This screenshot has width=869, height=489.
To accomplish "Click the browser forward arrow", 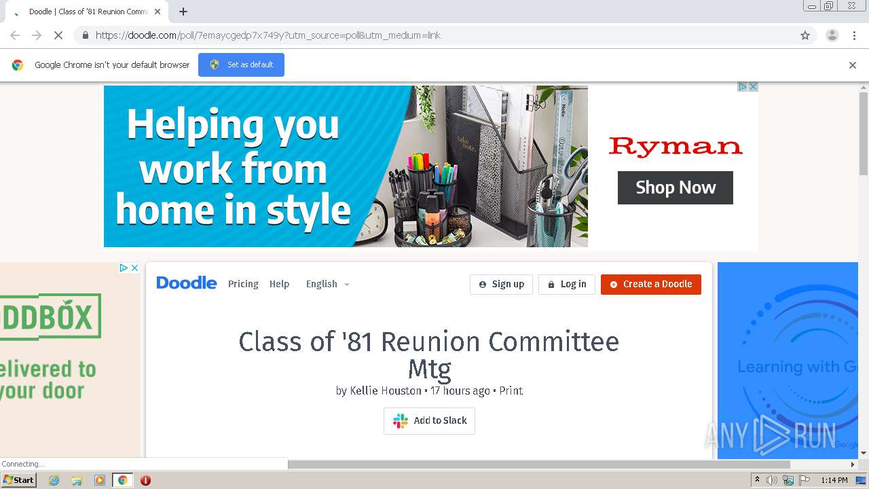I will (37, 35).
